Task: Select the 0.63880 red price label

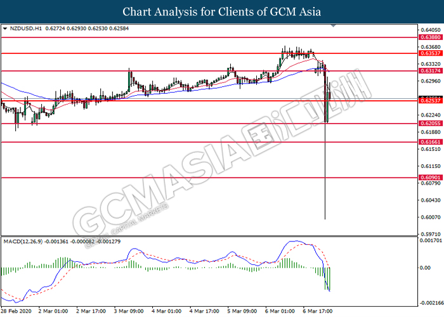Action: pyautogui.click(x=431, y=37)
